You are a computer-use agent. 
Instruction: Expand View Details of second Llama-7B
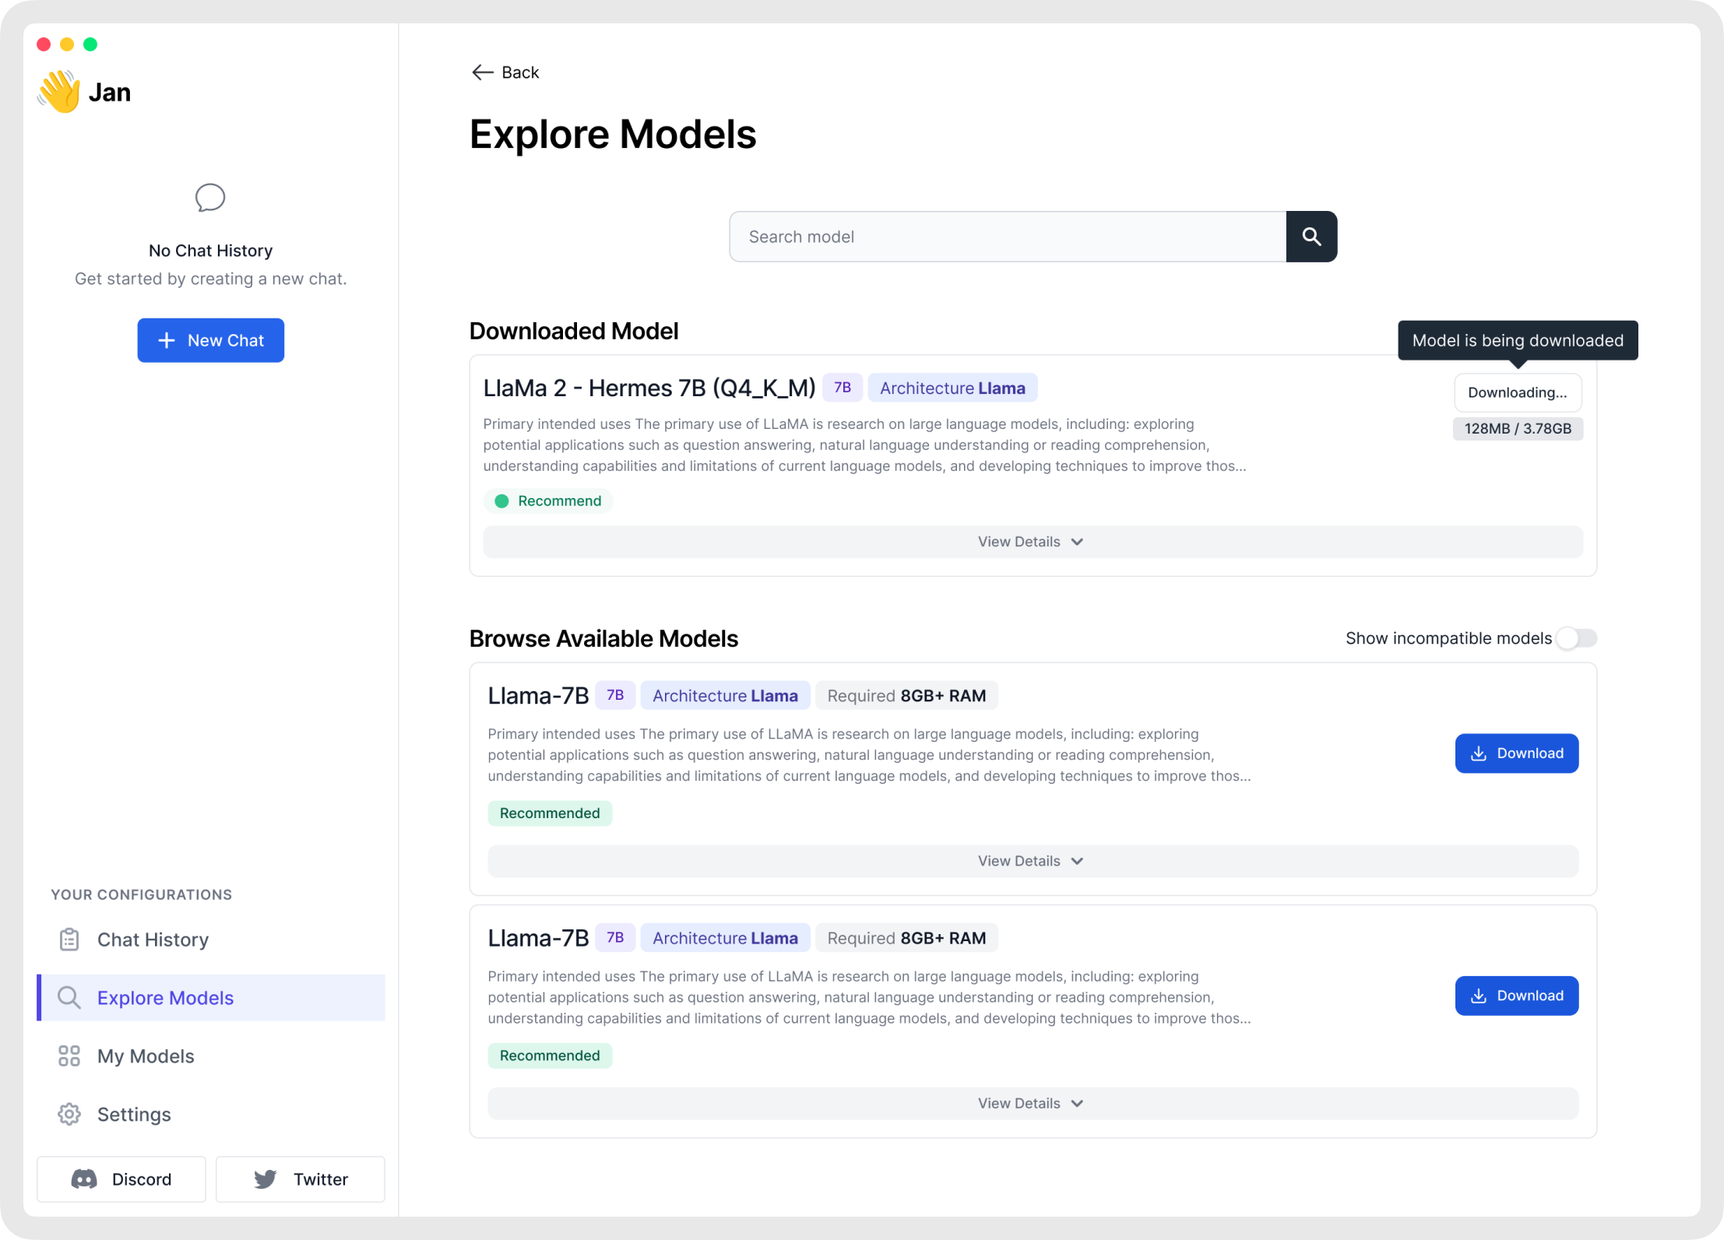[x=1032, y=1103]
